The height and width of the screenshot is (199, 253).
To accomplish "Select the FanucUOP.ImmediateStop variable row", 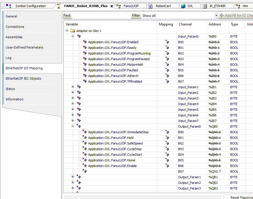I will point(118,132).
